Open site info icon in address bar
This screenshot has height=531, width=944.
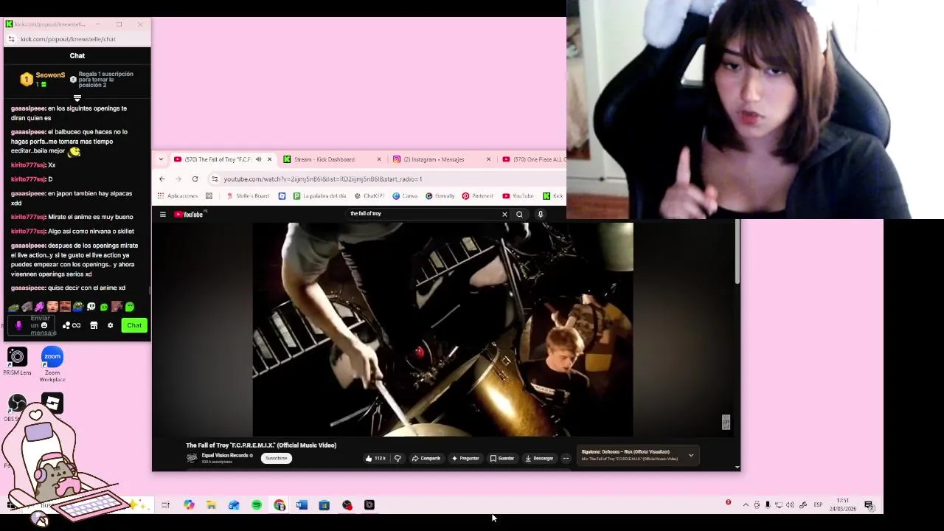pos(215,179)
